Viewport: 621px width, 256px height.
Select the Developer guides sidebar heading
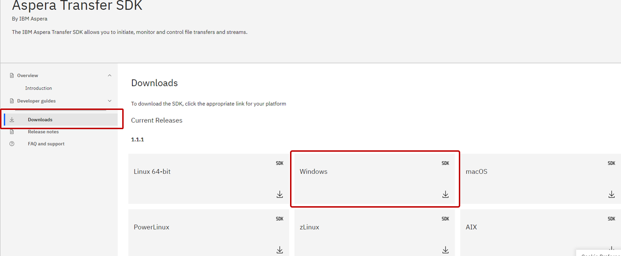tap(37, 101)
